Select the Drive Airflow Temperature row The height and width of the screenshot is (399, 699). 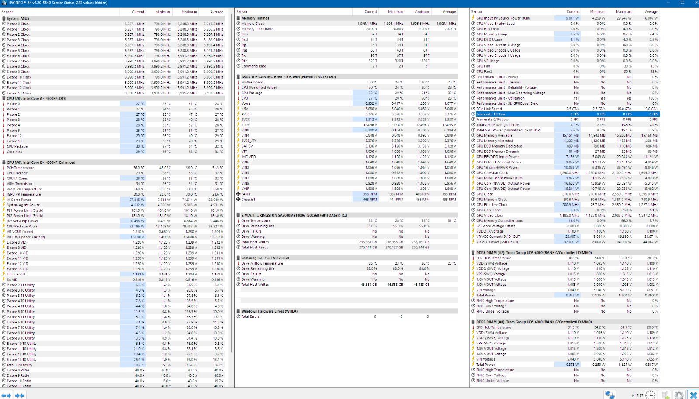(x=347, y=263)
